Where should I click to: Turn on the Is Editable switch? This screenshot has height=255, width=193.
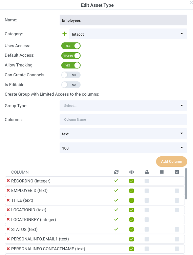[x=71, y=85]
